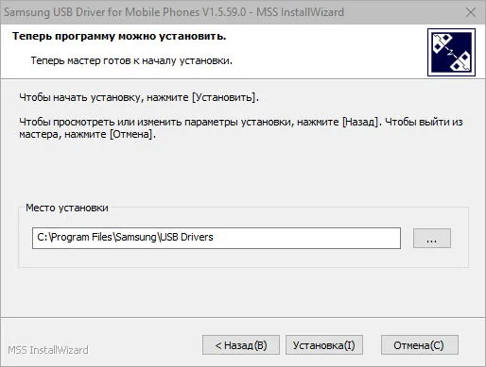
Task: Click 'Samsung USB Driver' title bar text
Action: [54, 12]
